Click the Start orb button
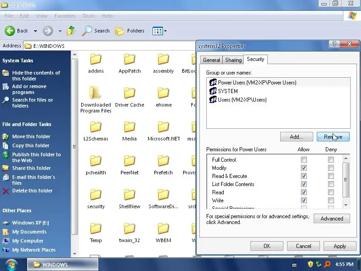 tap(11, 265)
